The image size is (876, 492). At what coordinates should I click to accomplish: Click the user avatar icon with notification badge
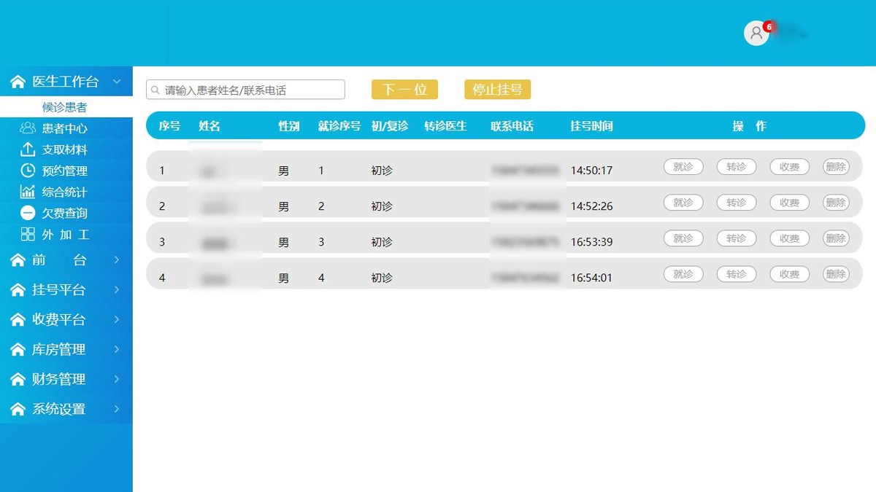click(756, 33)
